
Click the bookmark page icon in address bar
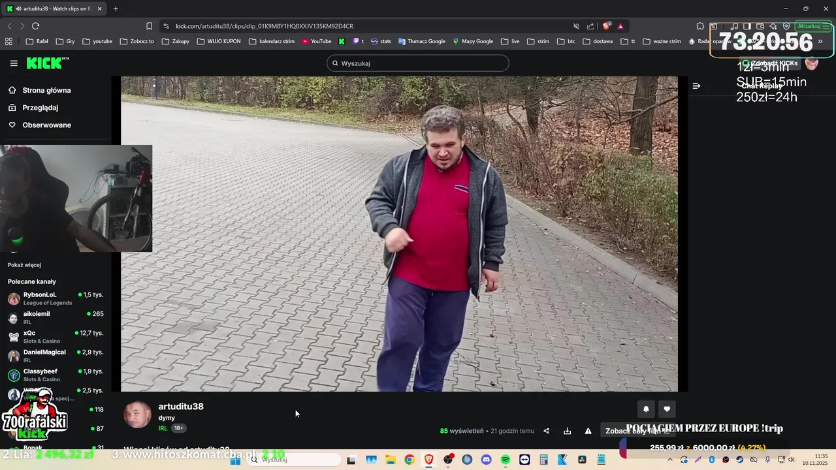(149, 26)
